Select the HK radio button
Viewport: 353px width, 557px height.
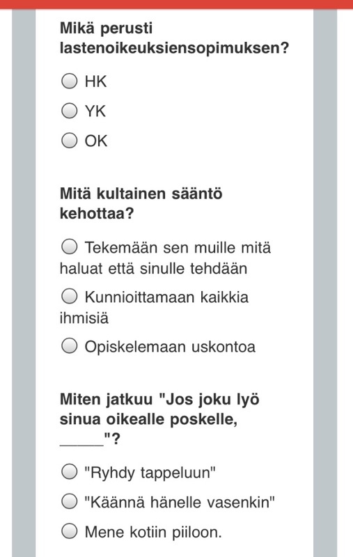coord(69,81)
